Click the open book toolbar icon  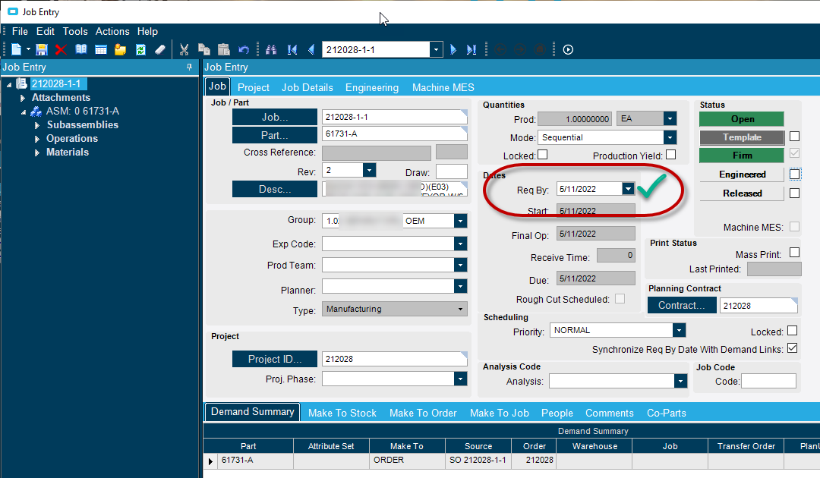click(x=80, y=49)
